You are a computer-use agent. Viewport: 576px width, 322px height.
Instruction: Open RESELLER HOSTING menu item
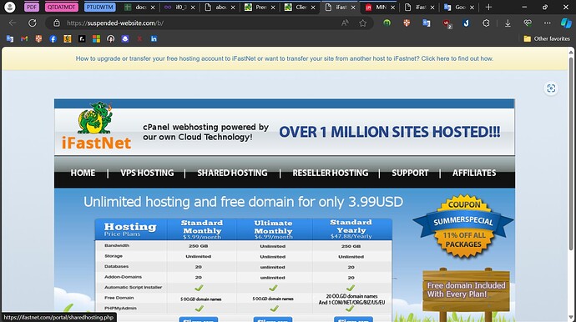[331, 173]
